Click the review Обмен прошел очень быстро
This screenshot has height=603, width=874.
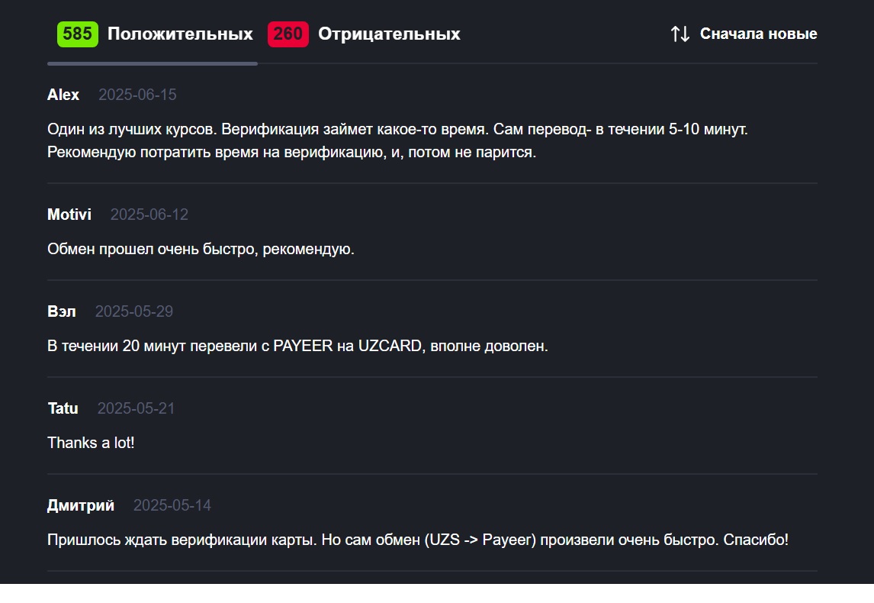[x=201, y=249]
